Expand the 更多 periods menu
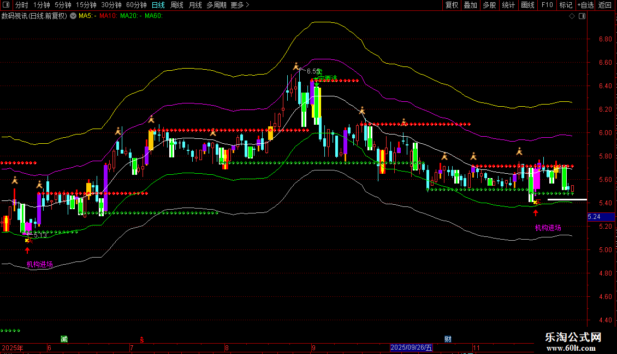Viewport: 617px width, 354px height. click(240, 5)
